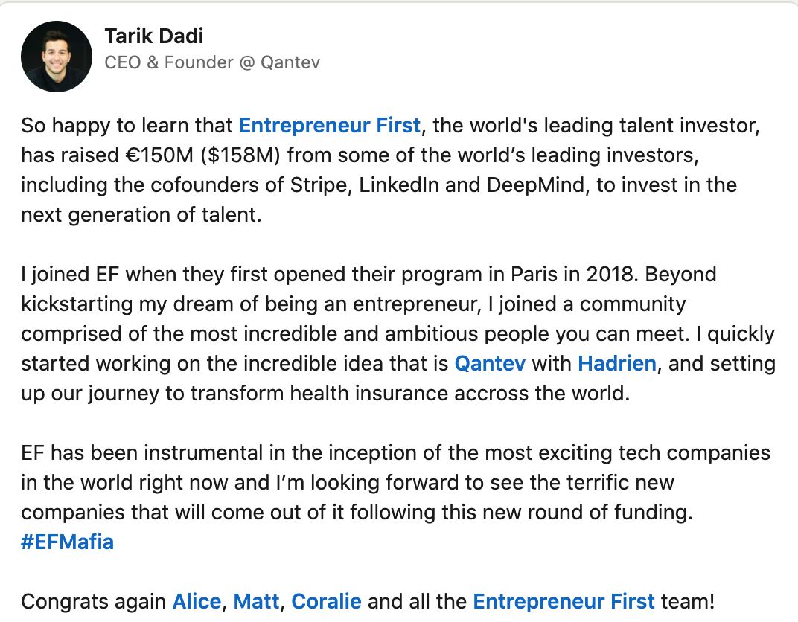The width and height of the screenshot is (798, 622).
Task: Click Tarik Dadi's profile photo
Action: click(57, 57)
